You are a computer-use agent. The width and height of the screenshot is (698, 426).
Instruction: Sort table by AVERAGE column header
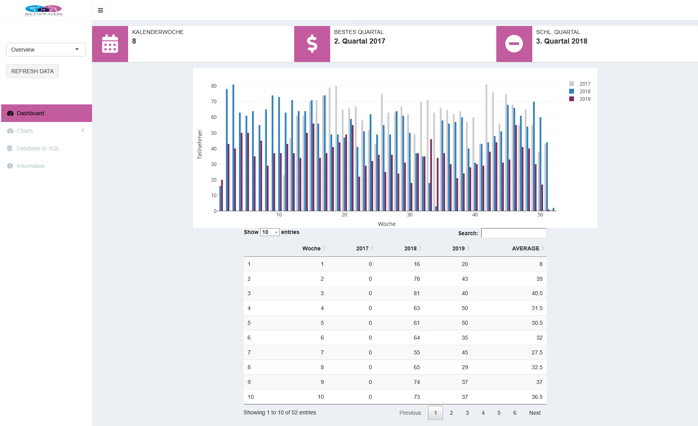(x=526, y=248)
